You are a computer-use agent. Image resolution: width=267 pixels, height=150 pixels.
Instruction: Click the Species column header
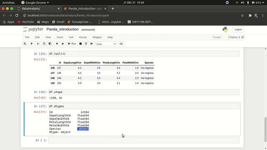149,62
